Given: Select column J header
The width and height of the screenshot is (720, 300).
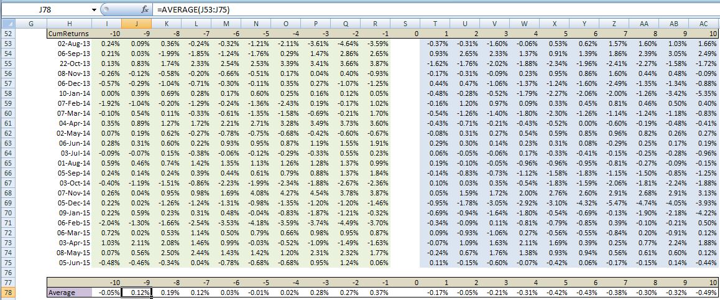Looking at the screenshot, I should click(x=137, y=23).
